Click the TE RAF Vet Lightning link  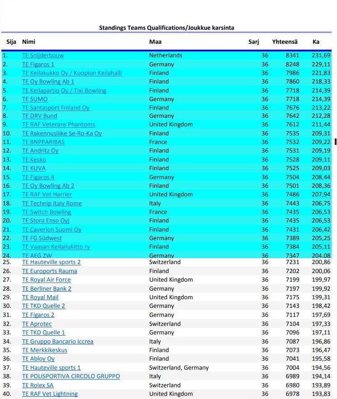point(50,394)
